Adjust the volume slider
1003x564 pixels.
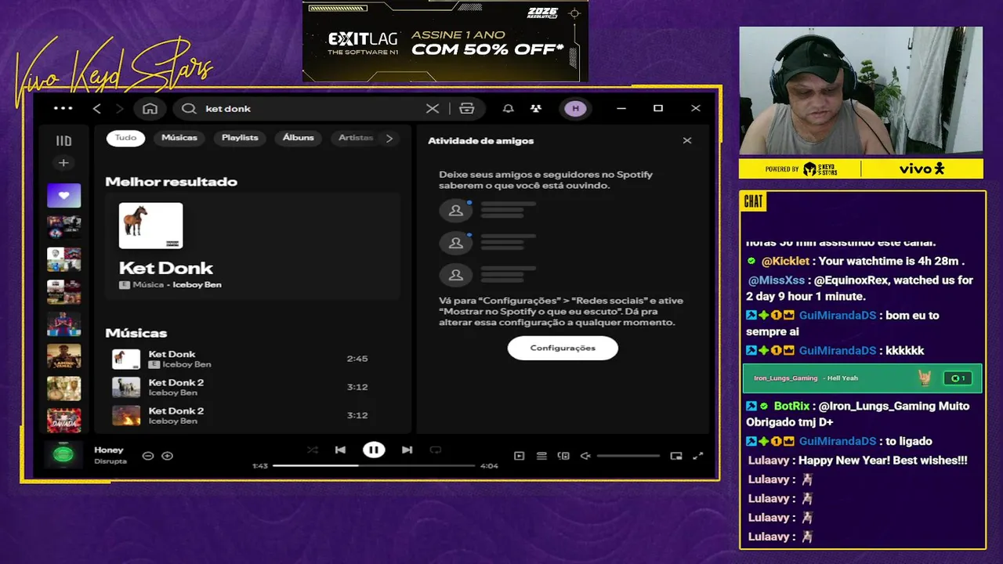[628, 456]
